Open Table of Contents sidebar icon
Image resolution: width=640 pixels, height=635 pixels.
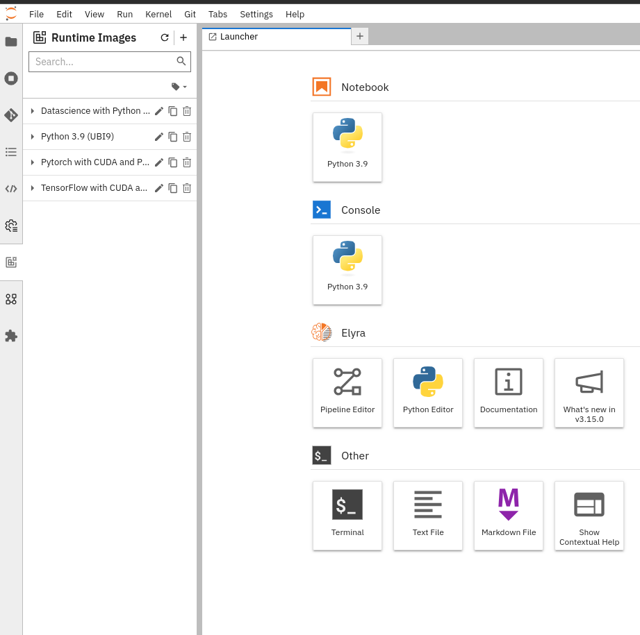[x=11, y=152]
